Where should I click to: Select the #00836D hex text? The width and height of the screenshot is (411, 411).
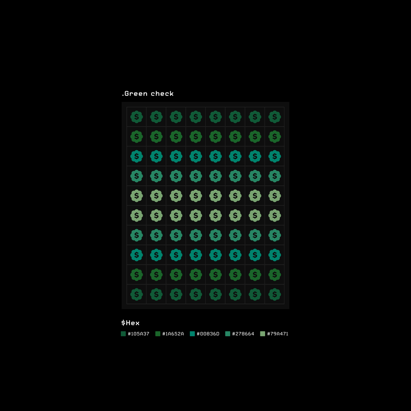[x=208, y=334]
